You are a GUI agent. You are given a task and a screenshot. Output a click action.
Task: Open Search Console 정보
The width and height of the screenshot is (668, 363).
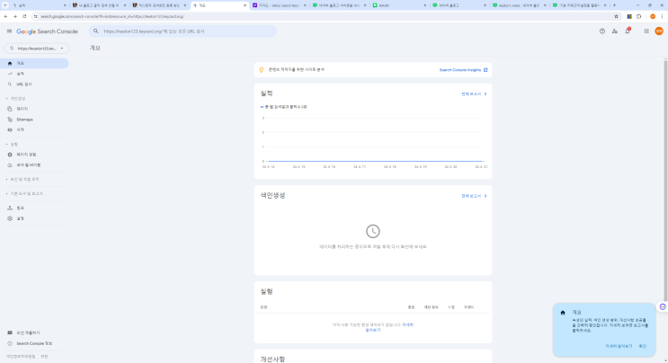click(x=34, y=343)
